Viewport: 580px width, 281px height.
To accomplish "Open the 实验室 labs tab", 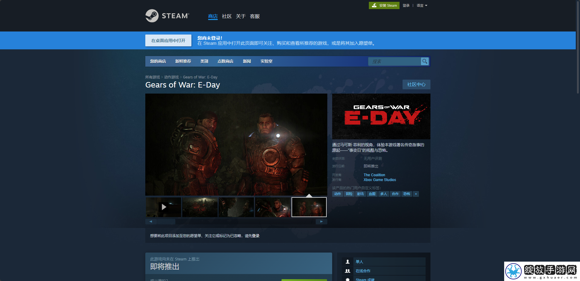I will (266, 61).
